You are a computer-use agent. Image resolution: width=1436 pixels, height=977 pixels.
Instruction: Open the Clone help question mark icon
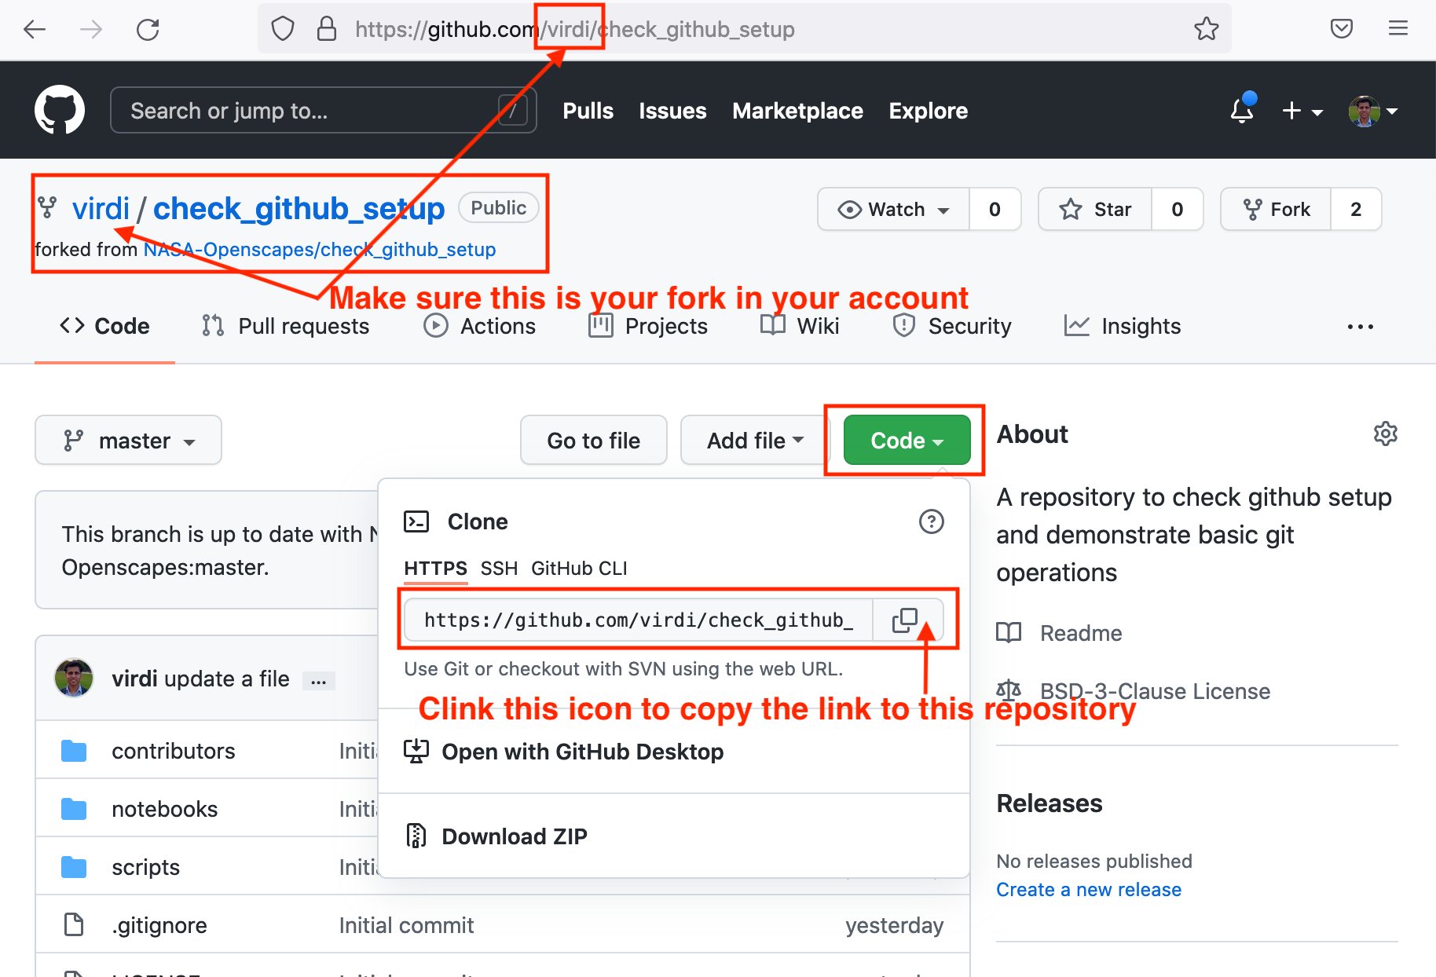point(932,521)
